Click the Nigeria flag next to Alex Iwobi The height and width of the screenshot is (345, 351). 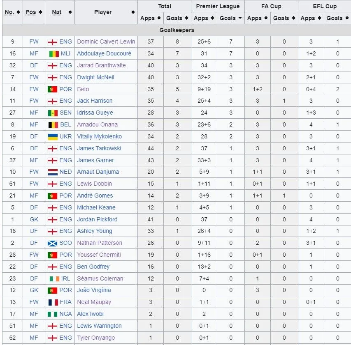tap(53, 314)
